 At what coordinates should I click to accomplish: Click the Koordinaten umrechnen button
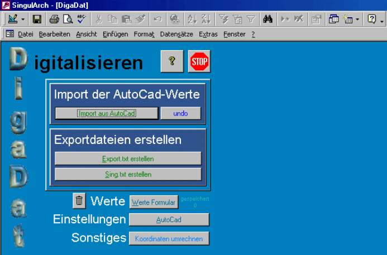pyautogui.click(x=169, y=238)
